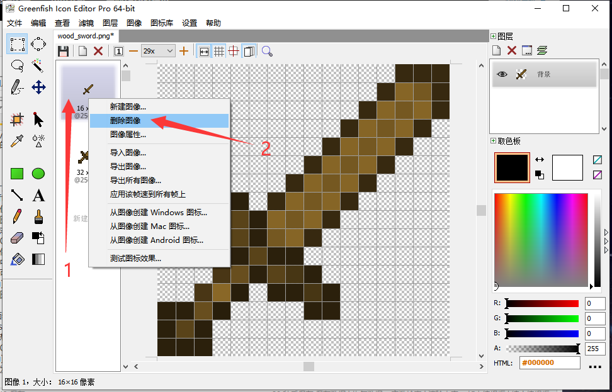
Task: Add a new layer in layers panel
Action: pyautogui.click(x=497, y=50)
